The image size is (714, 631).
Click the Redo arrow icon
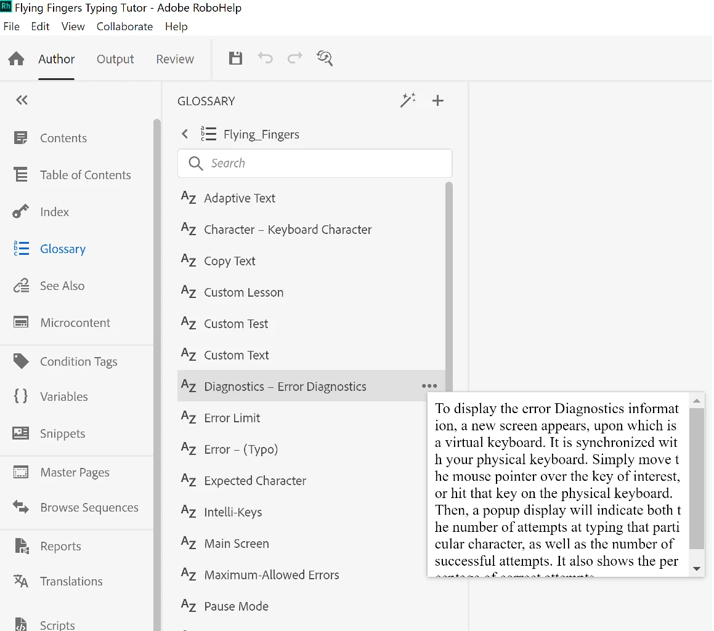[295, 58]
